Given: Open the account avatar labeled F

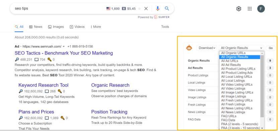Looking at the screenshot, I should click(261, 9).
